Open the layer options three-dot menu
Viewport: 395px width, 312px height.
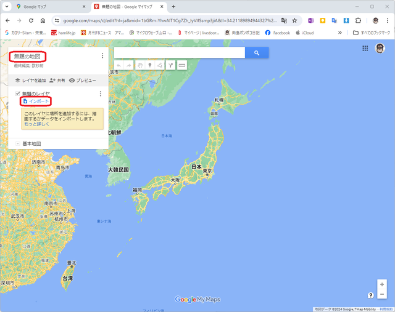(x=101, y=94)
